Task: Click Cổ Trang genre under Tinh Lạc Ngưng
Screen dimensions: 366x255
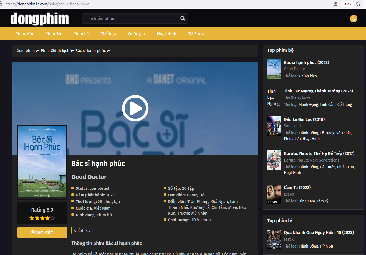Action: click(x=345, y=105)
